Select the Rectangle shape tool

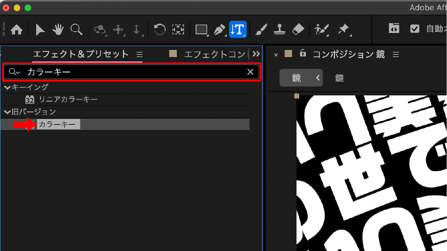201,29
